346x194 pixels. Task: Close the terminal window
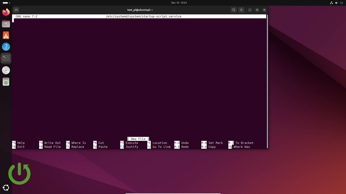click(x=264, y=10)
